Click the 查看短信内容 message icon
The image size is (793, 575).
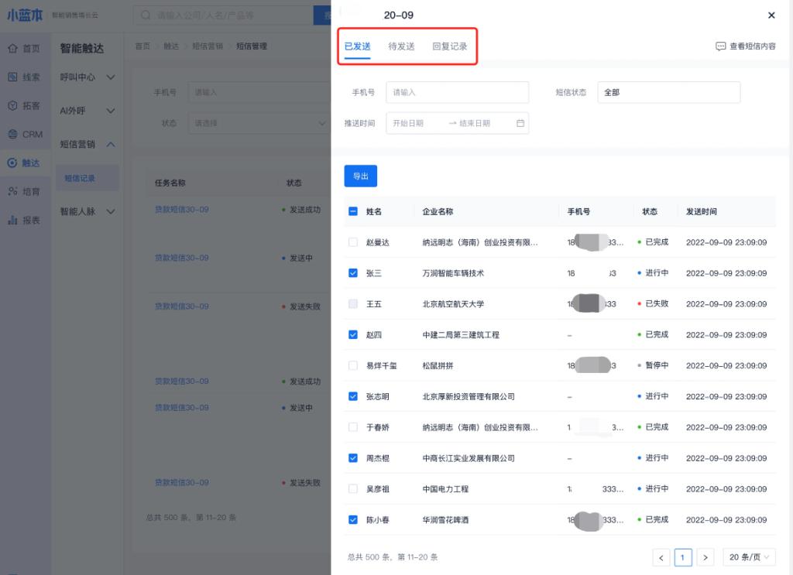(x=720, y=46)
